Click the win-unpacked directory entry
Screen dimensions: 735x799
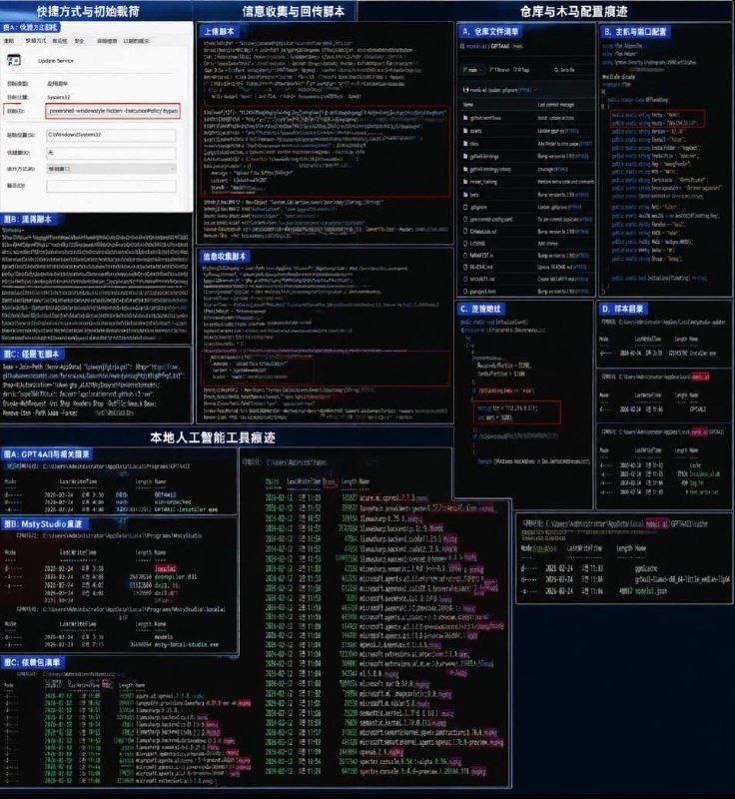pyautogui.click(x=173, y=501)
